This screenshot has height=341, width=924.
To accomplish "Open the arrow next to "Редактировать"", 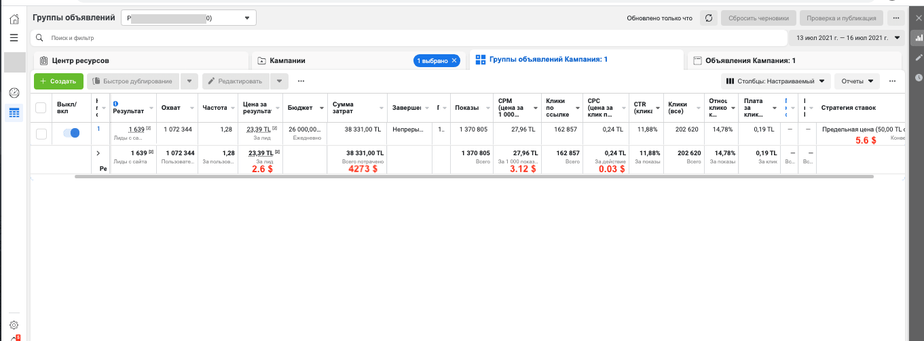I will coord(279,81).
